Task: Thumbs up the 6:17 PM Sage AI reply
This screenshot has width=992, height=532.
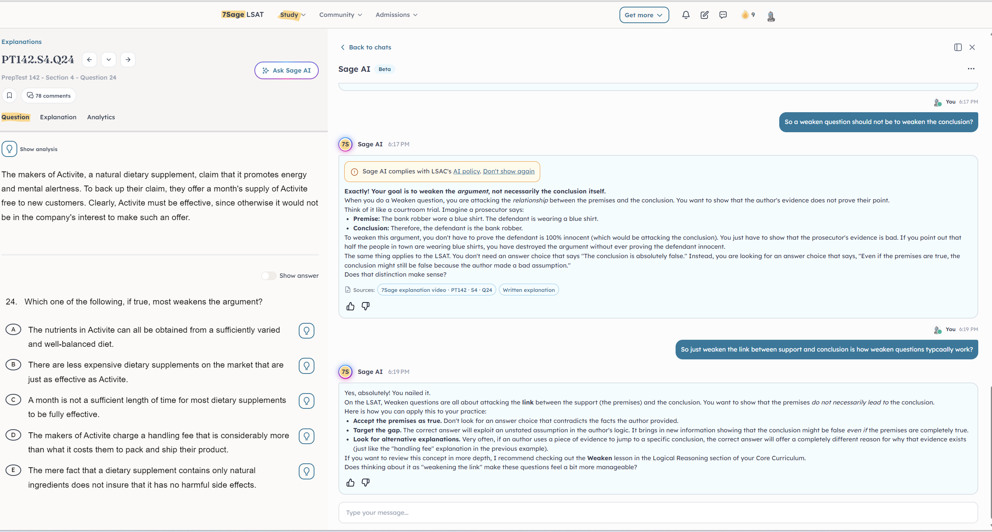Action: (351, 306)
